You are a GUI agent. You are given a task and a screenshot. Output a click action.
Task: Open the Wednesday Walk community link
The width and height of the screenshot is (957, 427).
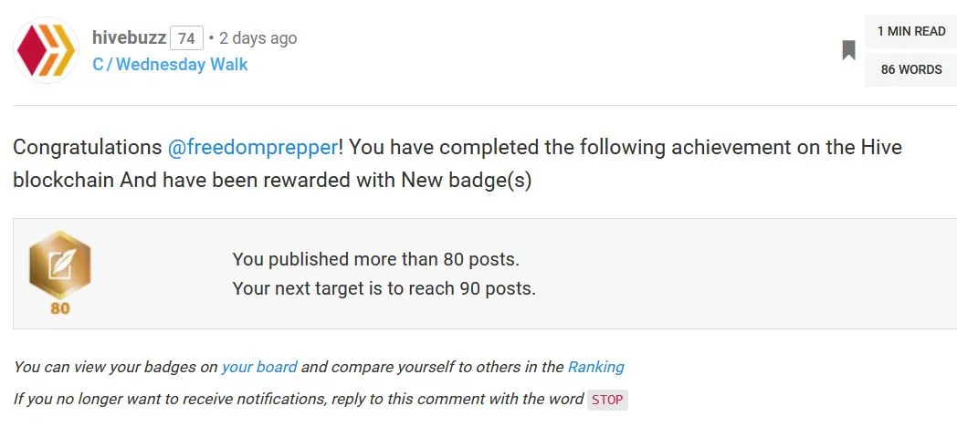pos(182,65)
